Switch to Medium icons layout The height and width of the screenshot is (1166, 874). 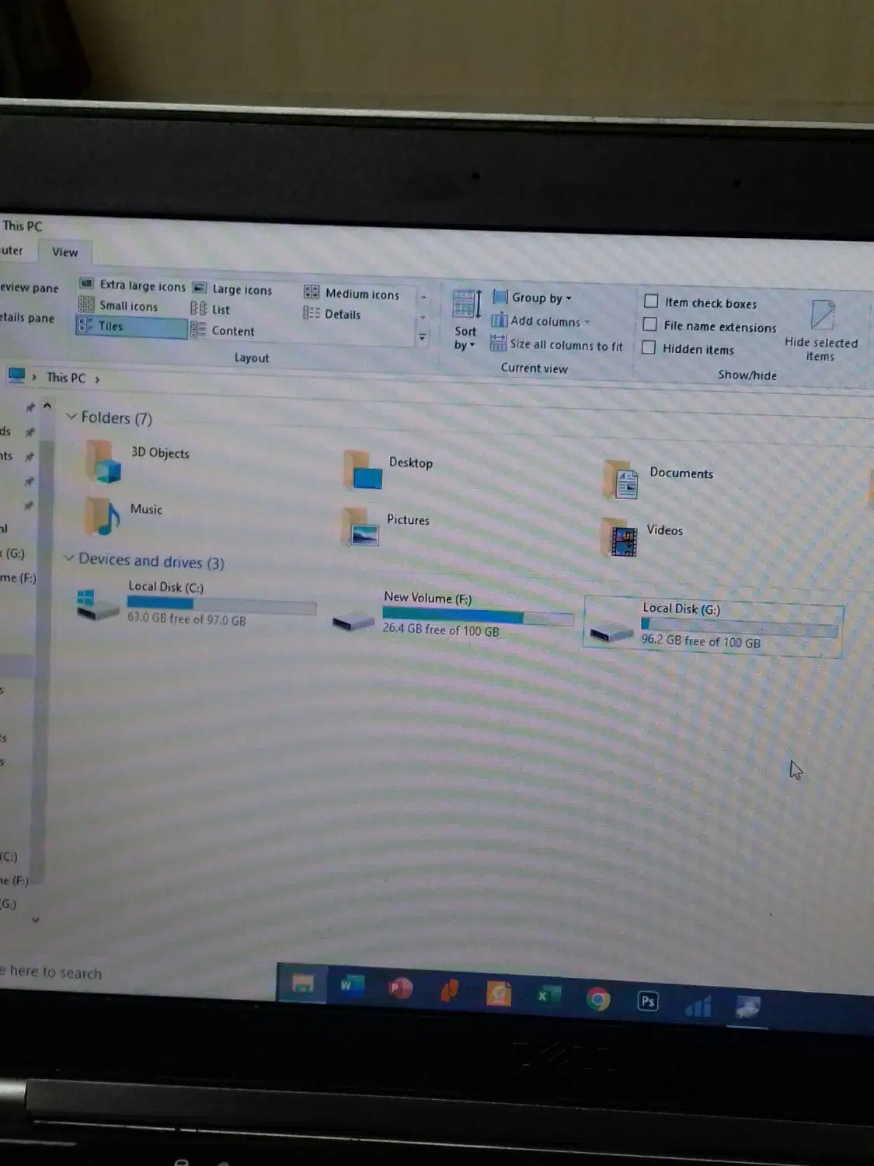click(x=351, y=294)
